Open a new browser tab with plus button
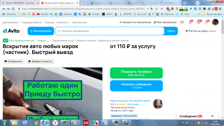The height and width of the screenshot is (126, 224). [82, 3]
